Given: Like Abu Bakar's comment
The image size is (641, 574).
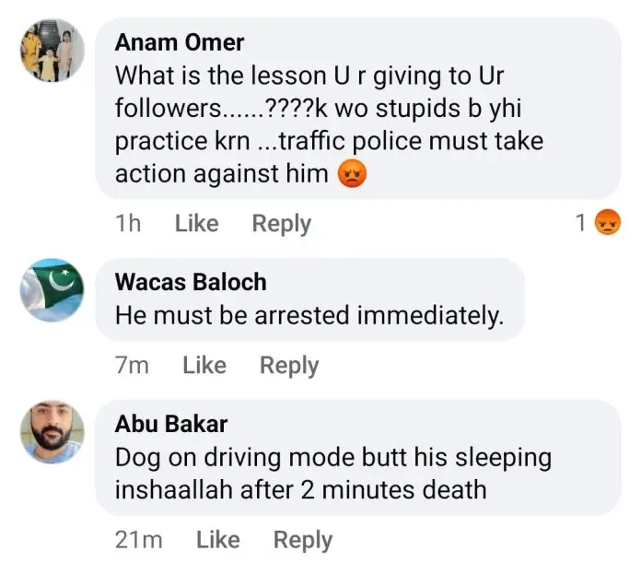Looking at the screenshot, I should tap(218, 540).
